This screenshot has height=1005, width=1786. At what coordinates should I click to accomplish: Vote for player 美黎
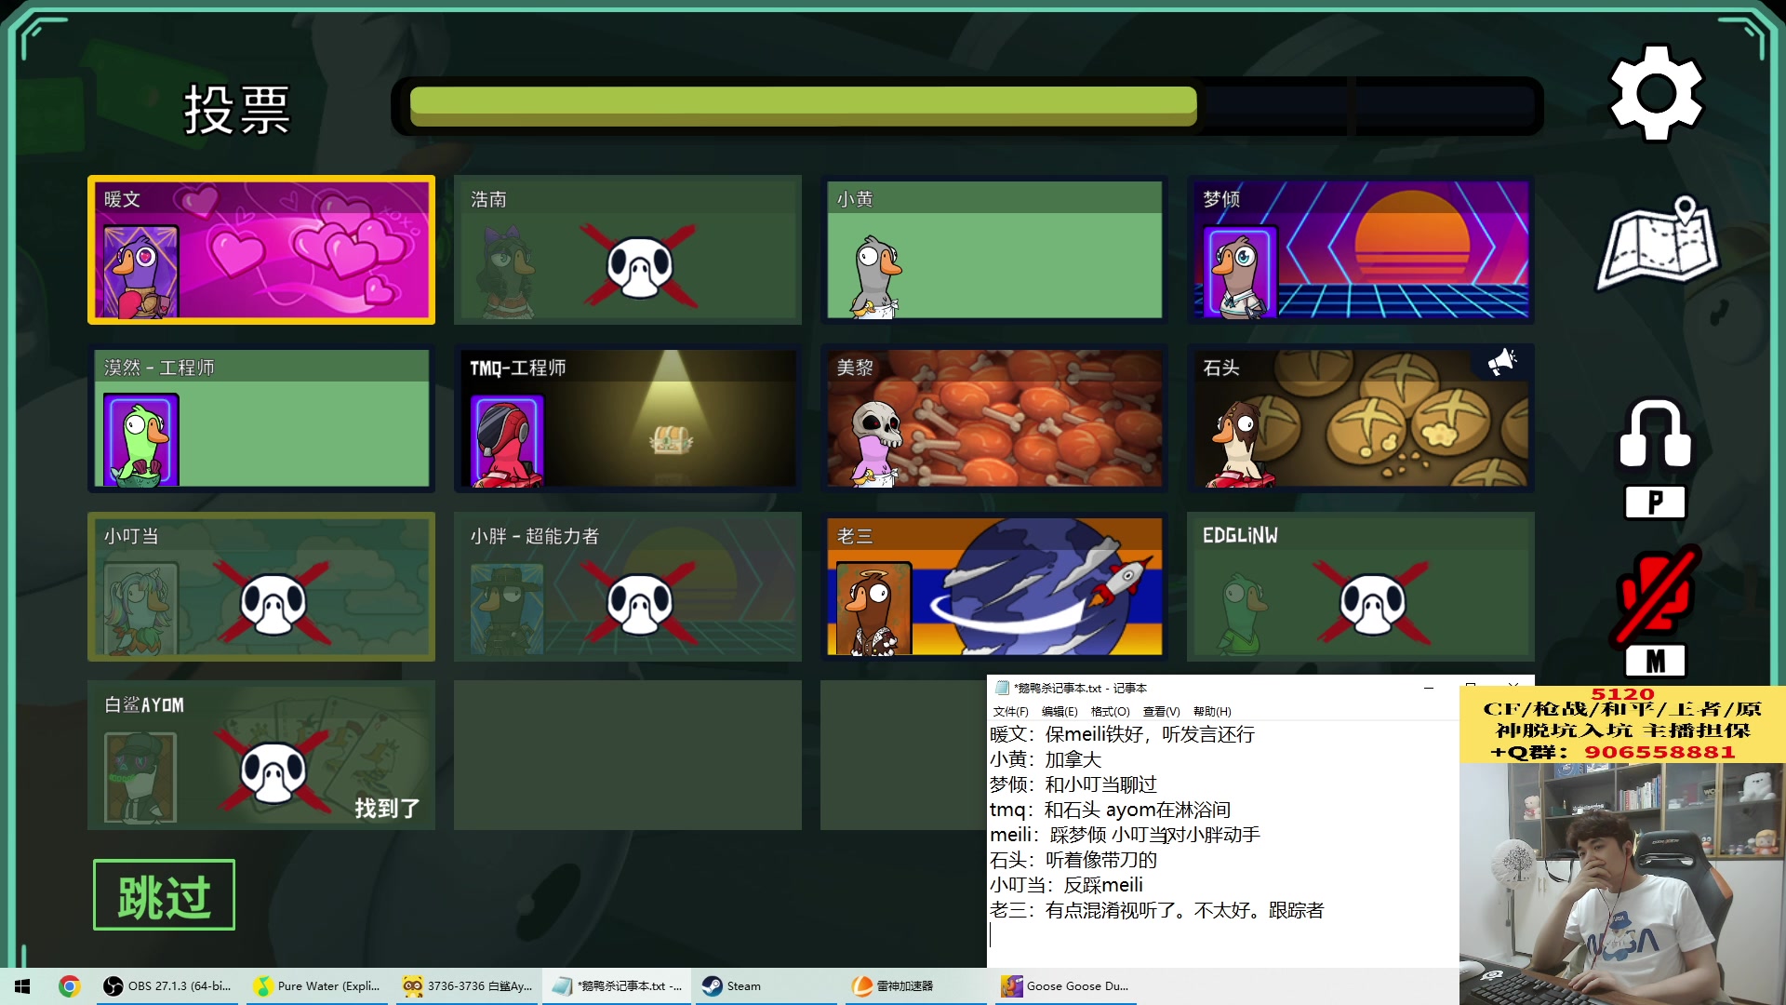coord(994,418)
